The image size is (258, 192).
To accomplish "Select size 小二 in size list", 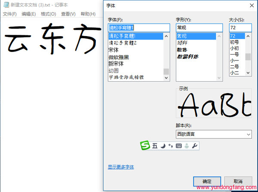I will pos(237,73).
